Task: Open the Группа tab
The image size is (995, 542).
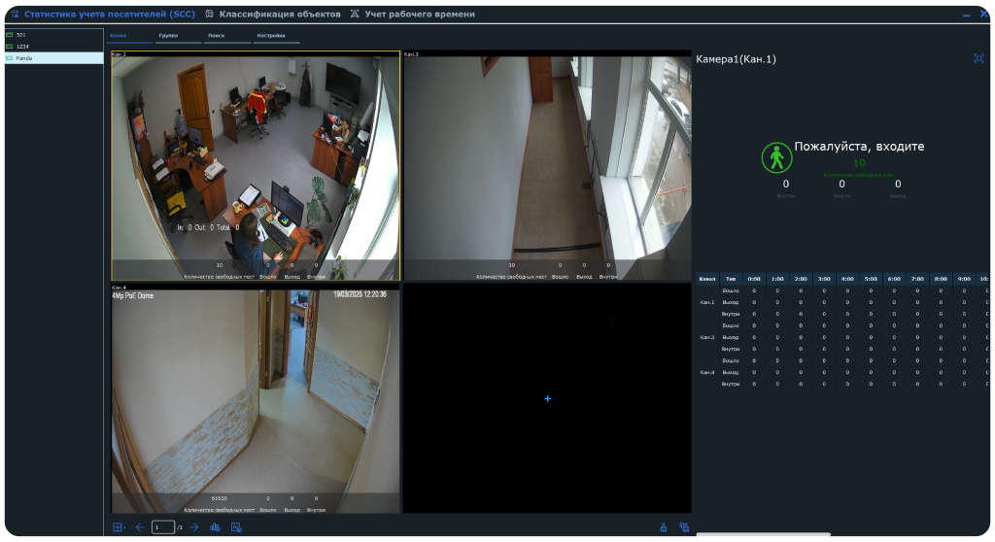Action: (168, 36)
